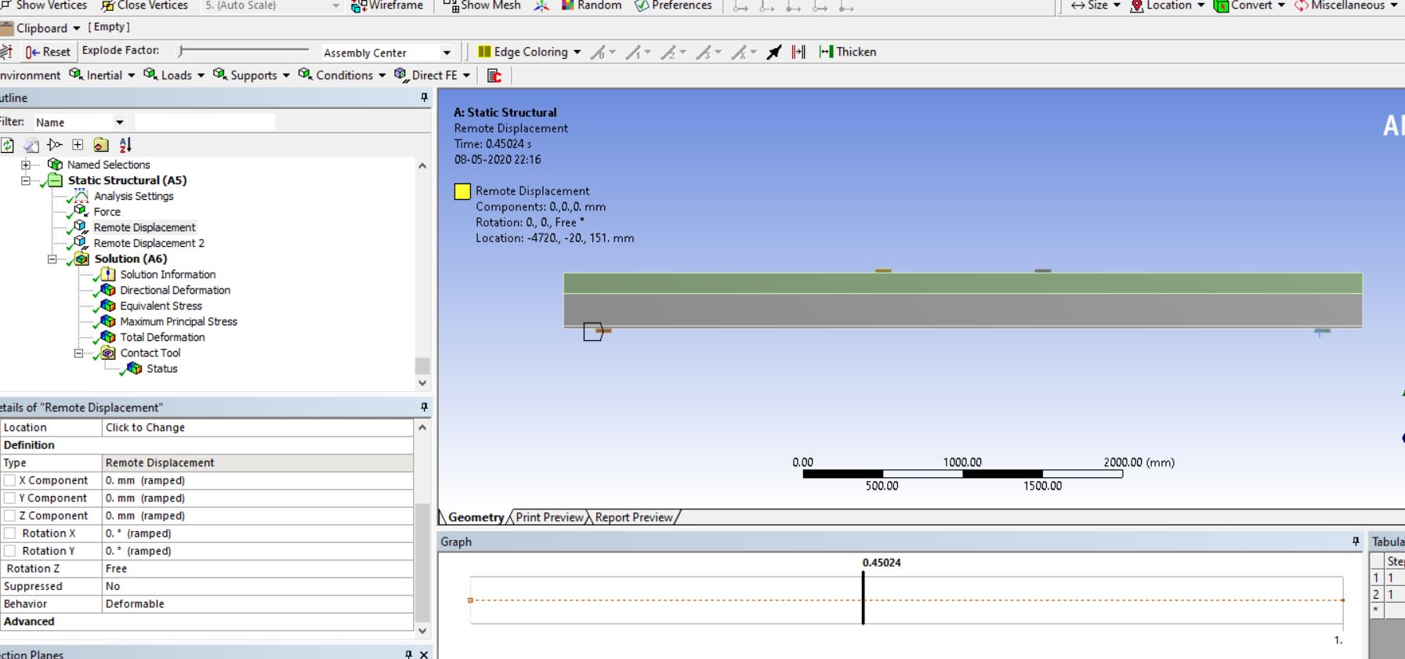The width and height of the screenshot is (1405, 659).
Task: Pin the Outline panel
Action: [x=424, y=98]
